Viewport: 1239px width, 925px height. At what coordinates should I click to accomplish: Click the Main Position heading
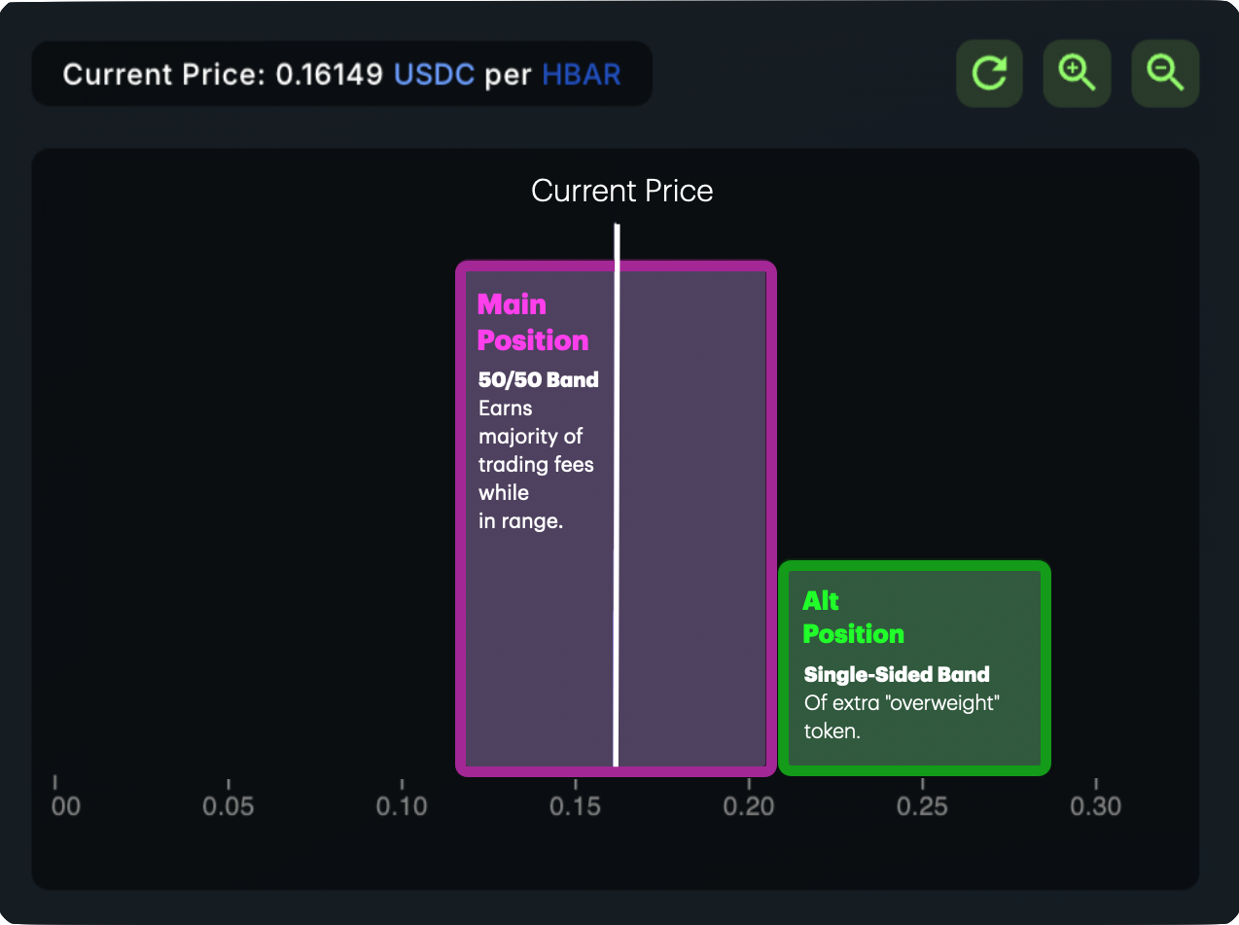(x=532, y=322)
